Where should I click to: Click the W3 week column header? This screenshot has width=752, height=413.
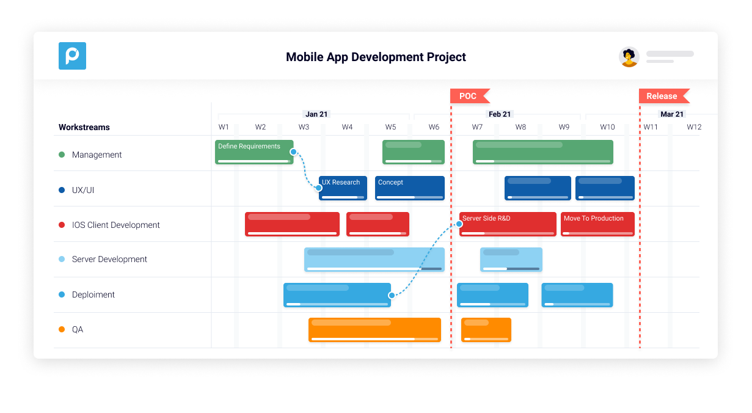tap(304, 127)
